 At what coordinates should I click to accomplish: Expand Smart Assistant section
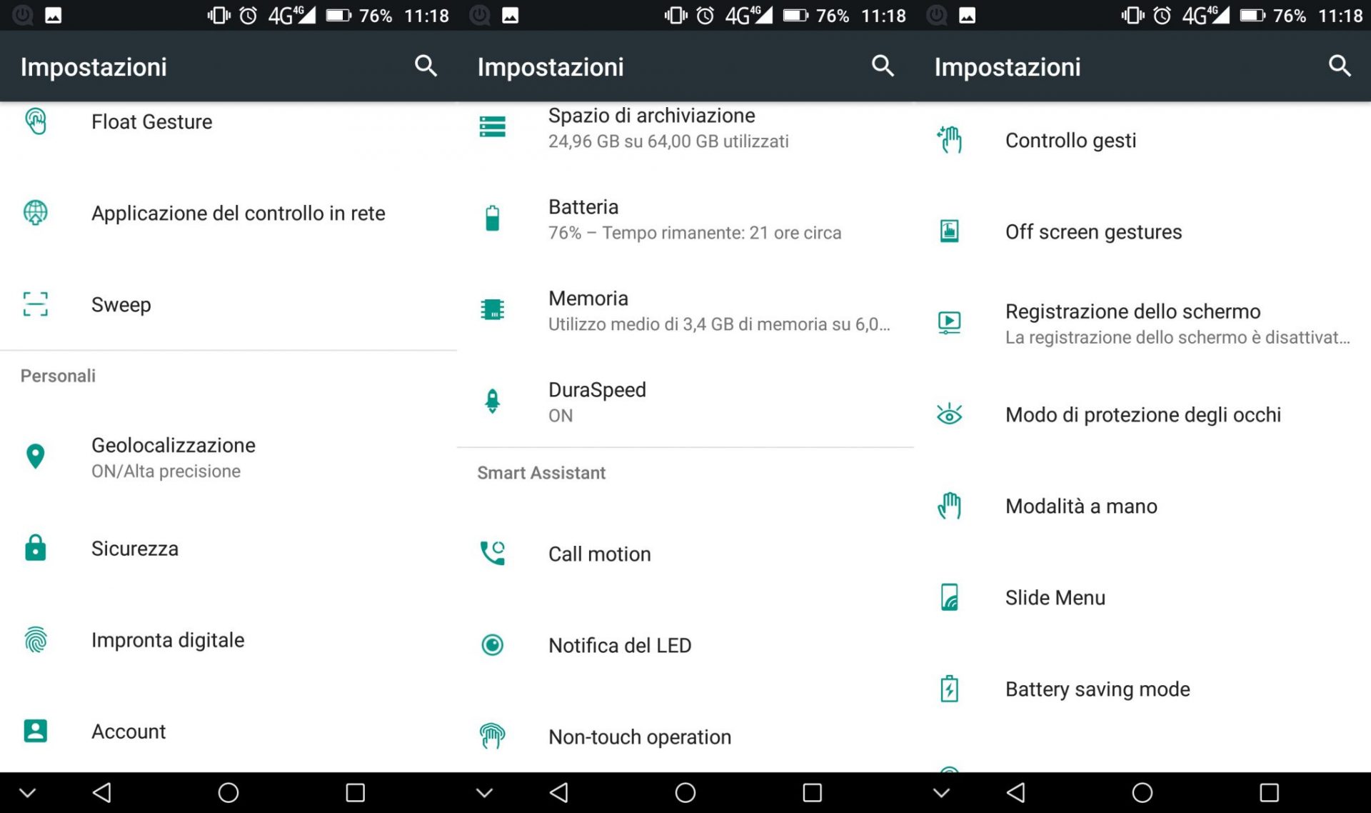[540, 472]
